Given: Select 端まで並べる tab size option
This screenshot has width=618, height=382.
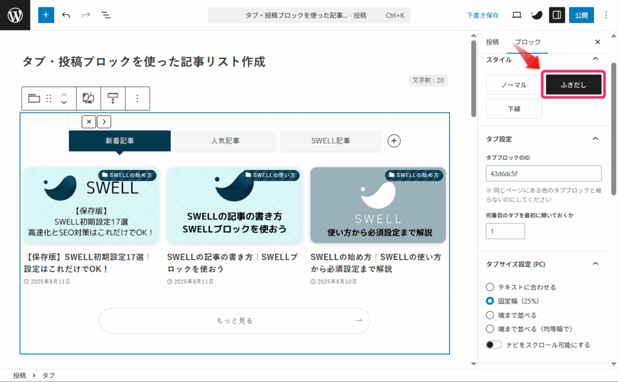Looking at the screenshot, I should (490, 315).
